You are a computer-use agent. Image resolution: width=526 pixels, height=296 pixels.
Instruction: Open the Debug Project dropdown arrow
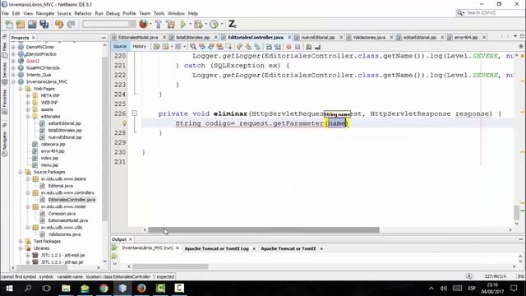tap(205, 24)
